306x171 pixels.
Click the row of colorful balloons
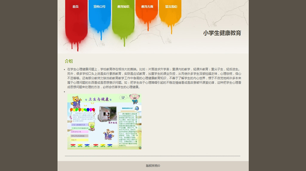click(x=82, y=110)
